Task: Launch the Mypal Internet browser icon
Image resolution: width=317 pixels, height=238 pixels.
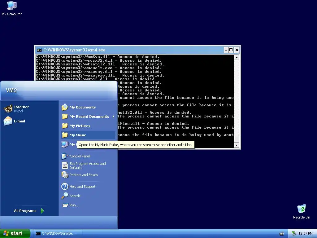Action: (8, 109)
